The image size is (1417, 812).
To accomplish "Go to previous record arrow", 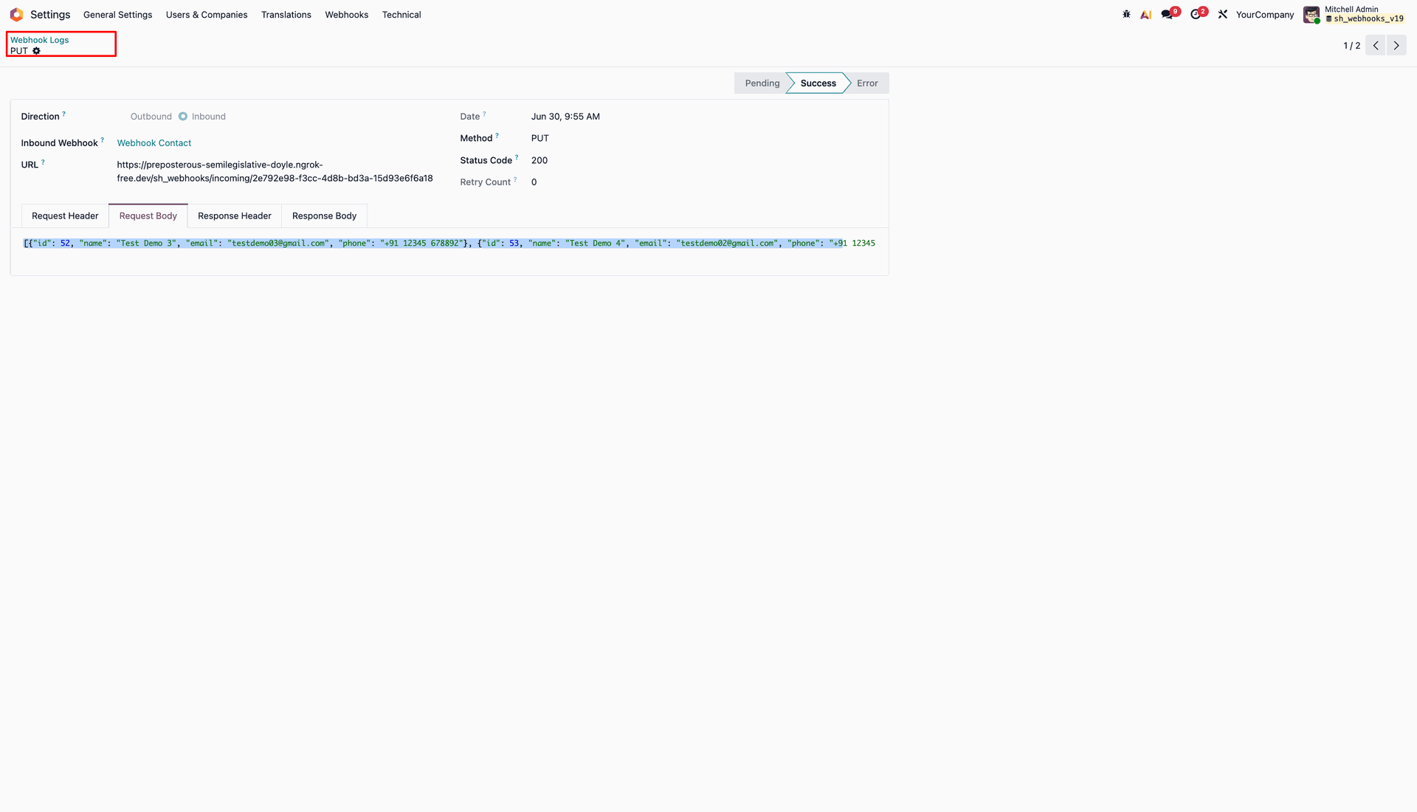I will pyautogui.click(x=1376, y=45).
